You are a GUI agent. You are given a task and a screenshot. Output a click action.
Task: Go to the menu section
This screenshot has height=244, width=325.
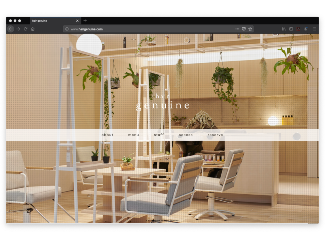(133, 135)
